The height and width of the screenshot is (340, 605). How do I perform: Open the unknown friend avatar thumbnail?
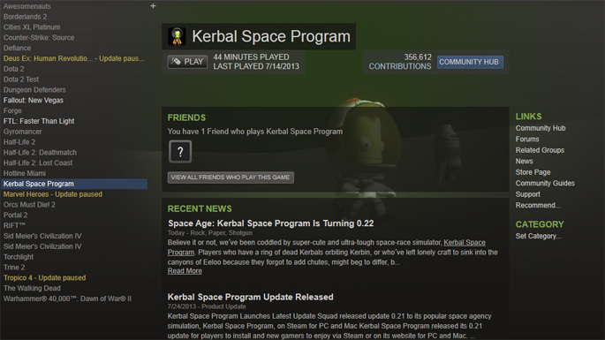tap(180, 151)
